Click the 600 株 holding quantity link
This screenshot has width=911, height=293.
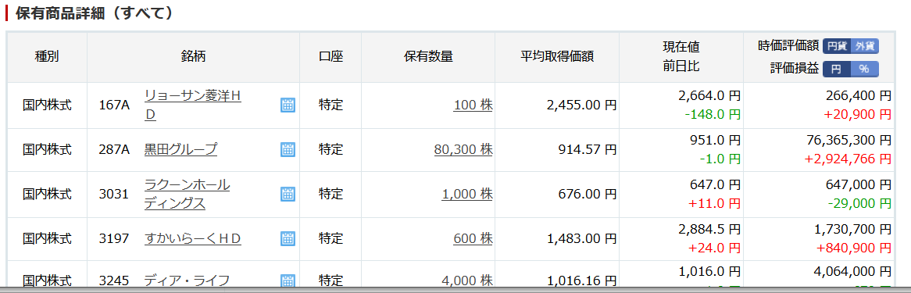473,238
